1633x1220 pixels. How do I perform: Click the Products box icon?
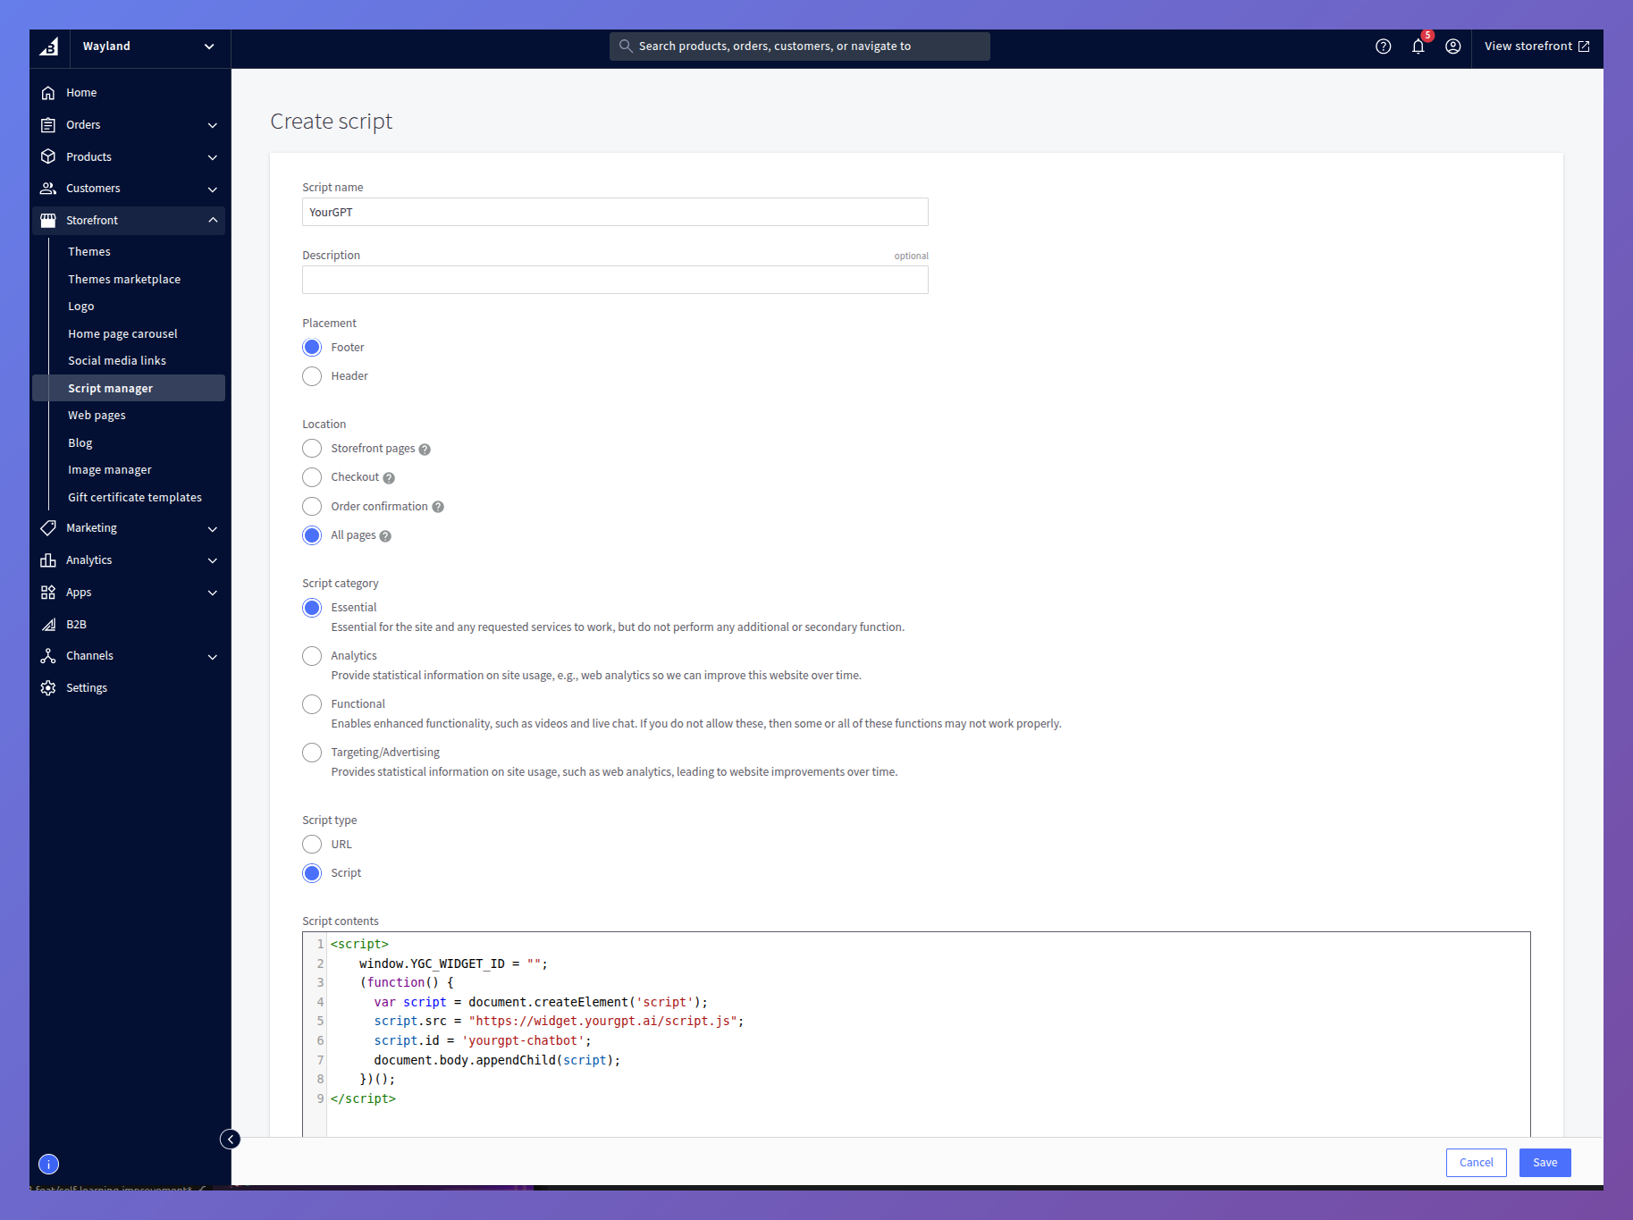pyautogui.click(x=48, y=156)
